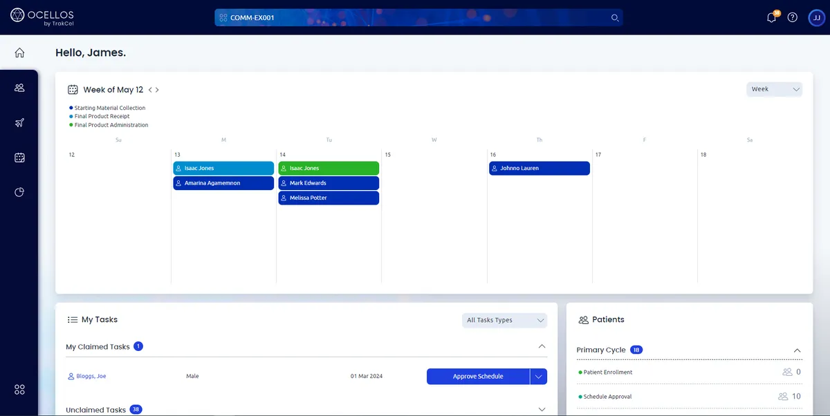Open Mark Edwards calendar event

point(329,183)
